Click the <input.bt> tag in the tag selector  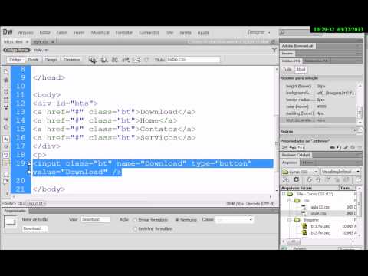(x=37, y=204)
